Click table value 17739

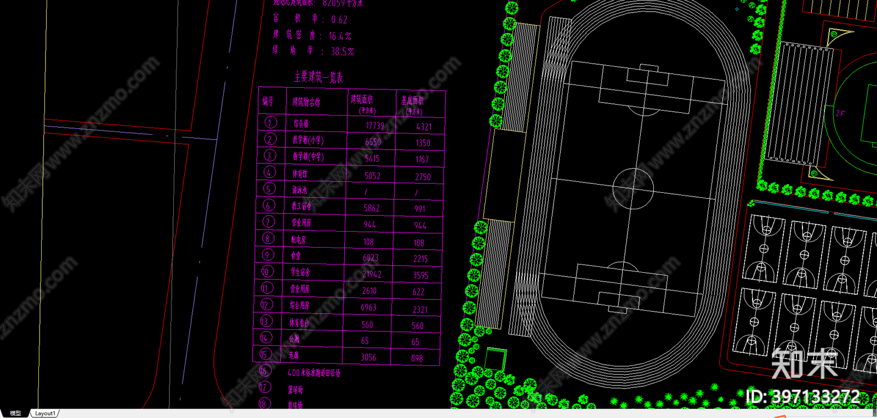375,126
